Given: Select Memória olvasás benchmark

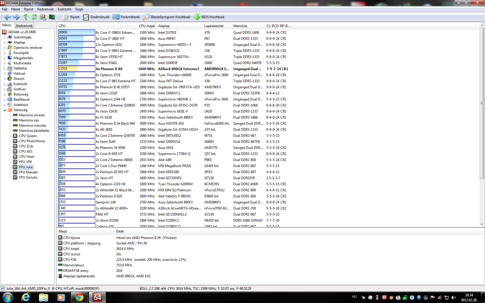Looking at the screenshot, I should 32,115.
